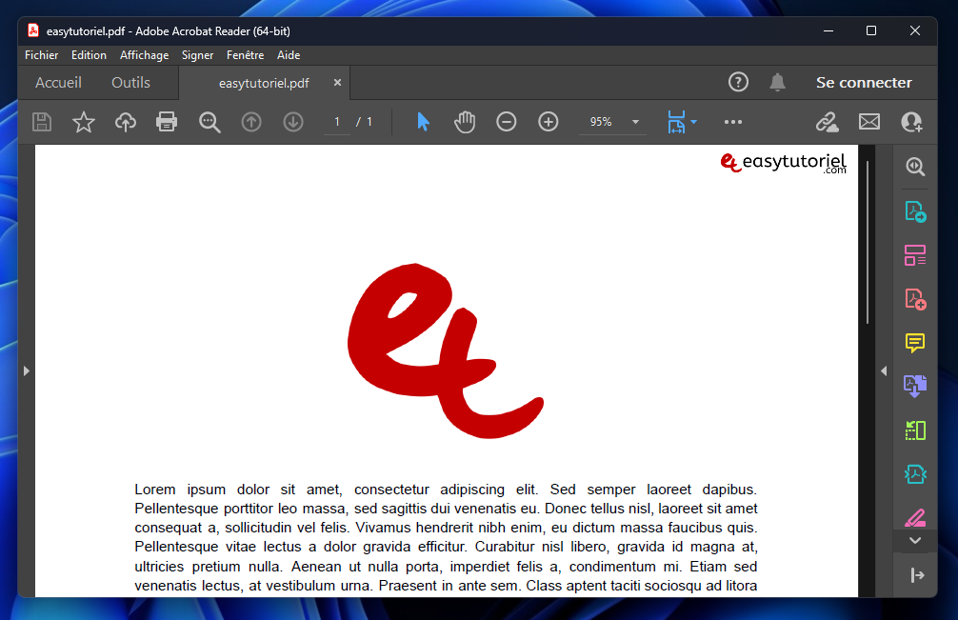The height and width of the screenshot is (620, 958).
Task: Open Combine Files purple tool icon
Action: point(914,386)
